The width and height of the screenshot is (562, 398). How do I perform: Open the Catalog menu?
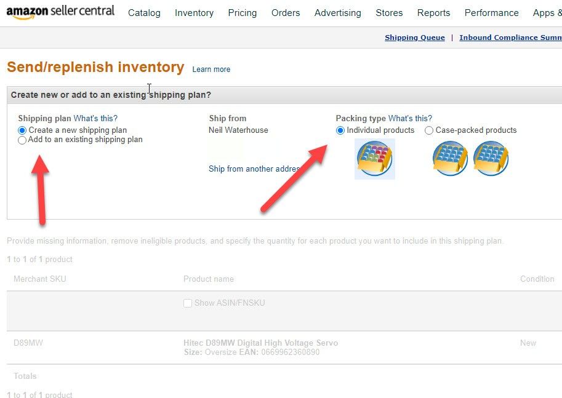pos(144,13)
